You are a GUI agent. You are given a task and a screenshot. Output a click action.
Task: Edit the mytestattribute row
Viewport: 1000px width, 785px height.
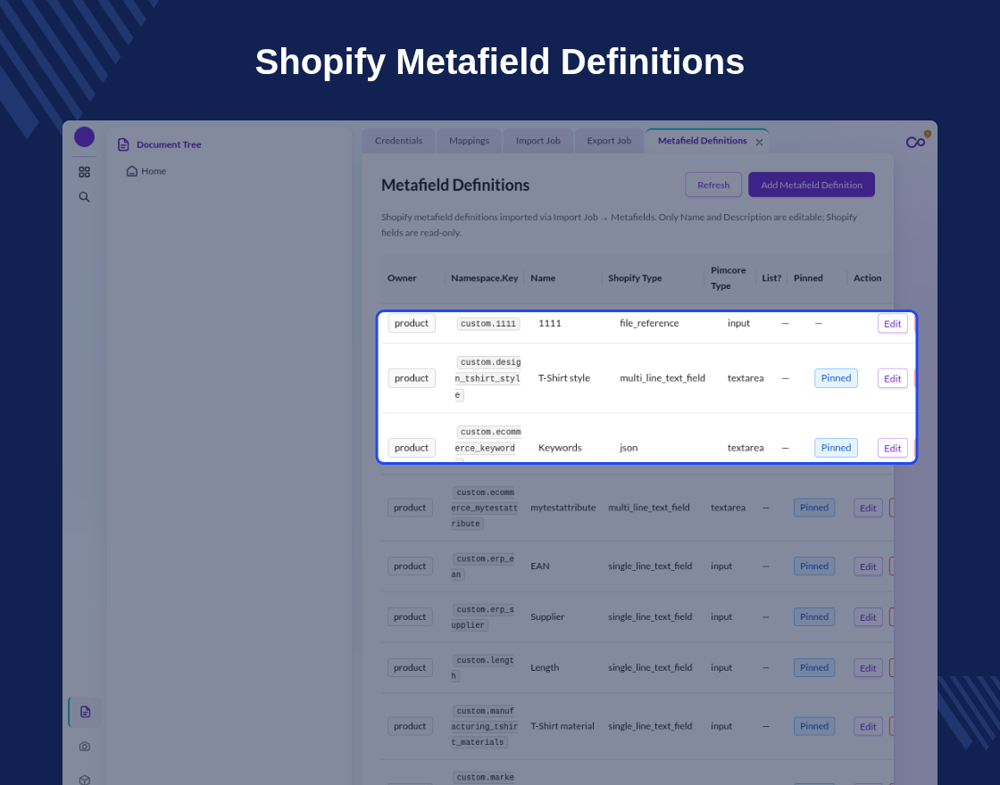pos(868,508)
